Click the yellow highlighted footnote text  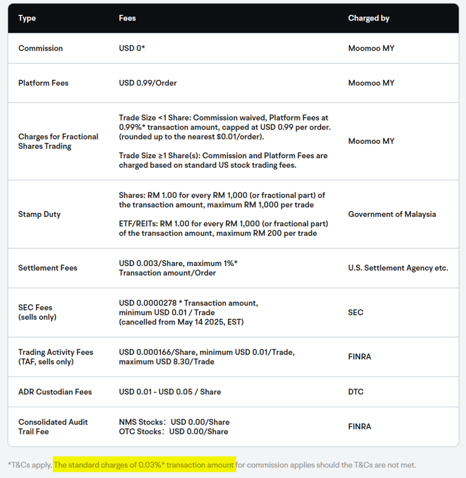(144, 465)
